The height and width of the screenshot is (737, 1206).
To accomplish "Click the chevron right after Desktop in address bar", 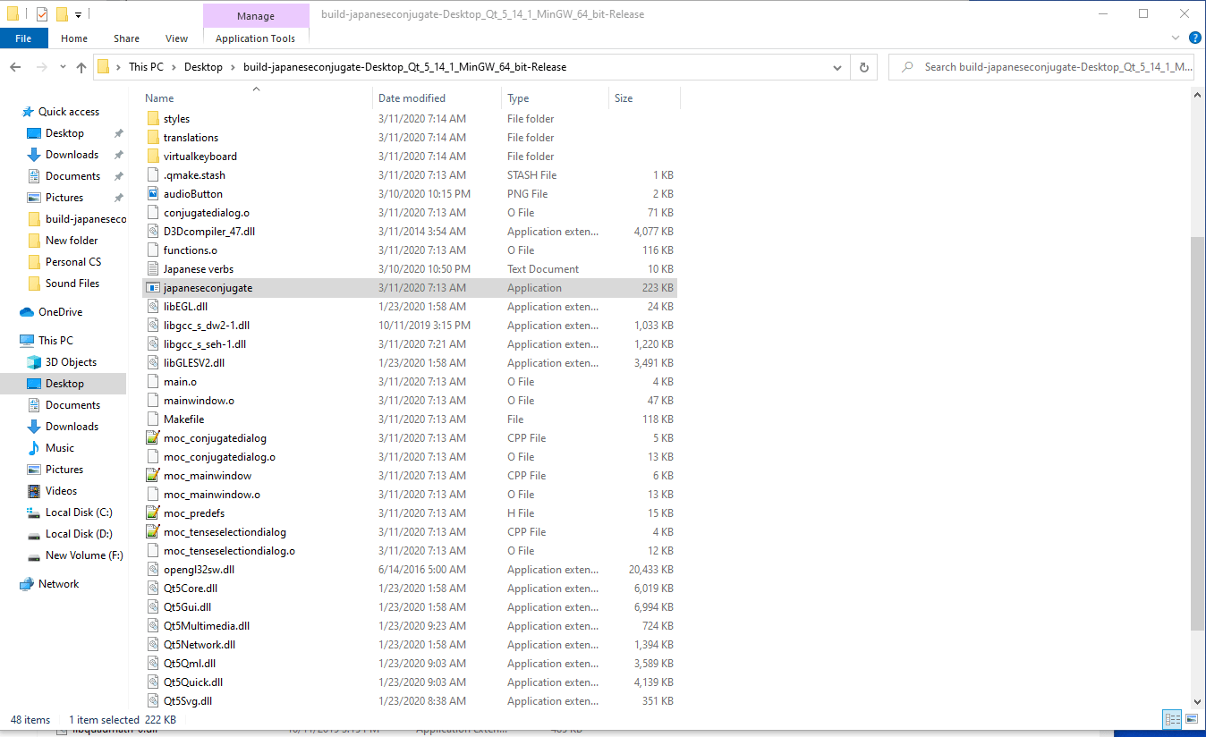I will (x=233, y=67).
